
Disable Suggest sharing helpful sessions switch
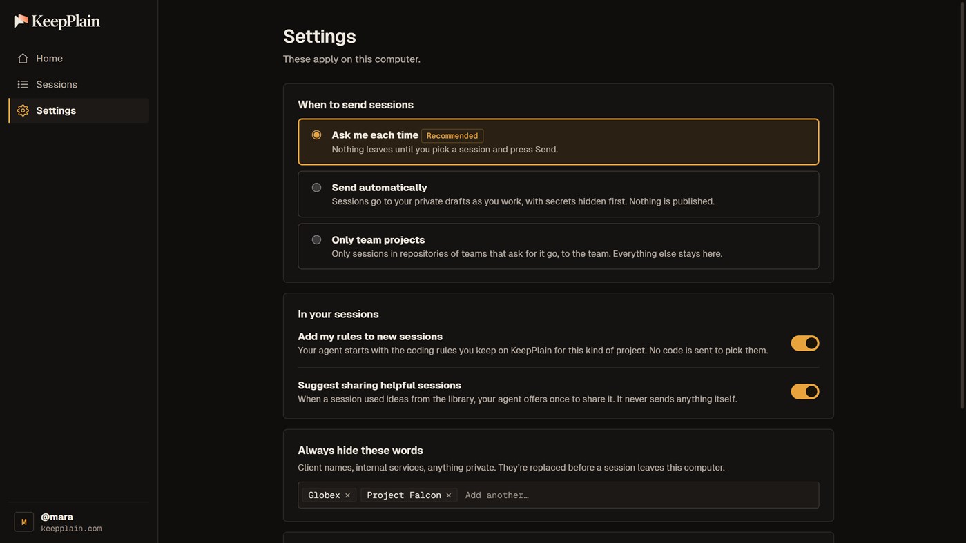coord(805,392)
